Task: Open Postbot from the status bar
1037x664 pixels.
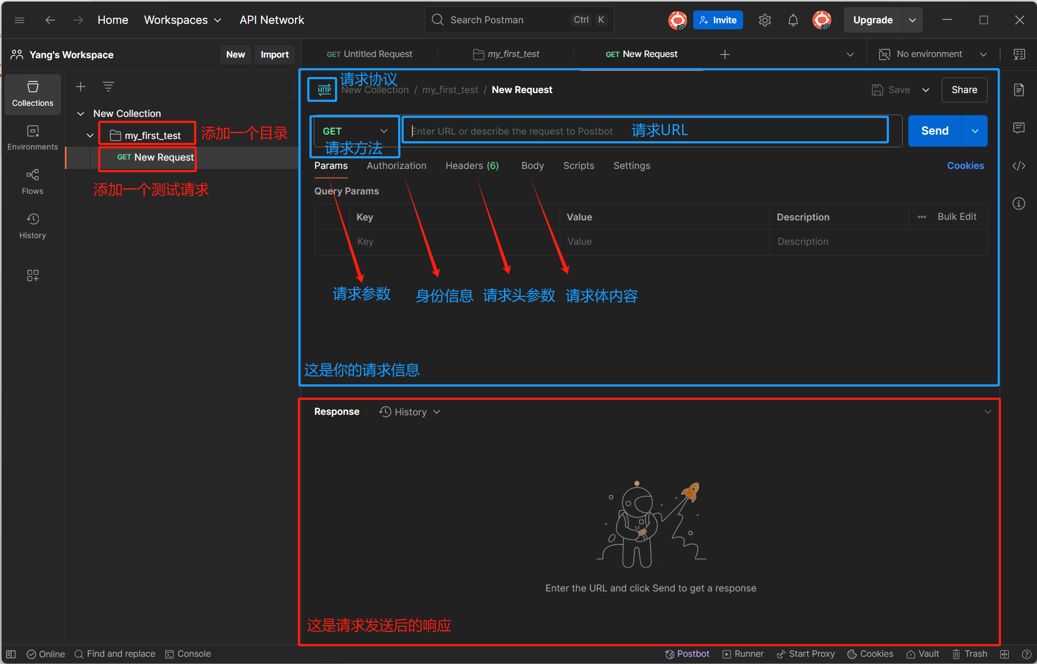Action: [x=687, y=654]
